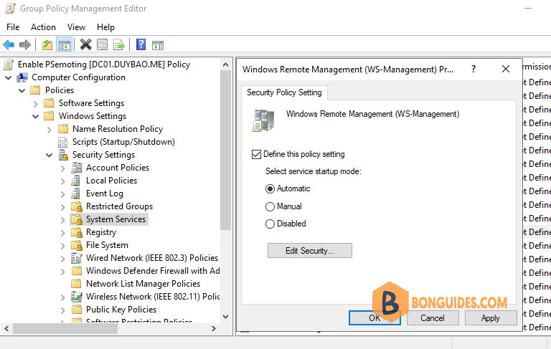Screen dimensions: 551x349
Task: Click the Cancel button
Action: pyautogui.click(x=433, y=317)
